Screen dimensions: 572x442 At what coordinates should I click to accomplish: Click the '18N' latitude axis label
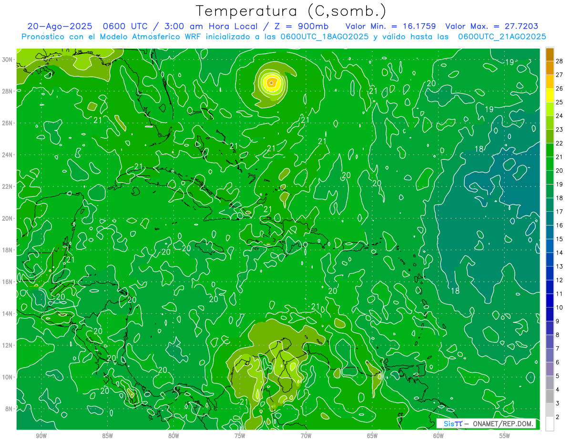[7, 250]
